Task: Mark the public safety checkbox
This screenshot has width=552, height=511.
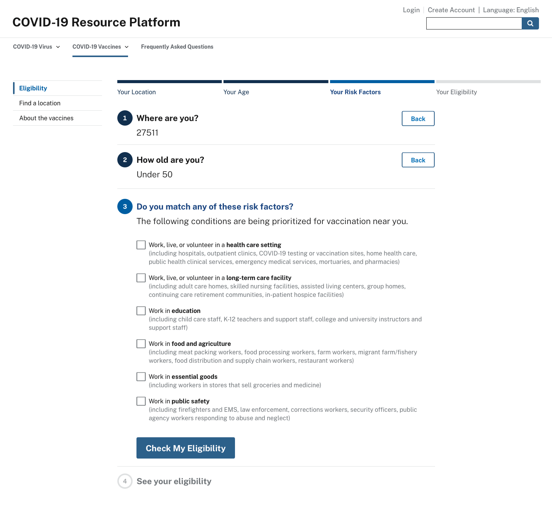Action: [x=141, y=401]
